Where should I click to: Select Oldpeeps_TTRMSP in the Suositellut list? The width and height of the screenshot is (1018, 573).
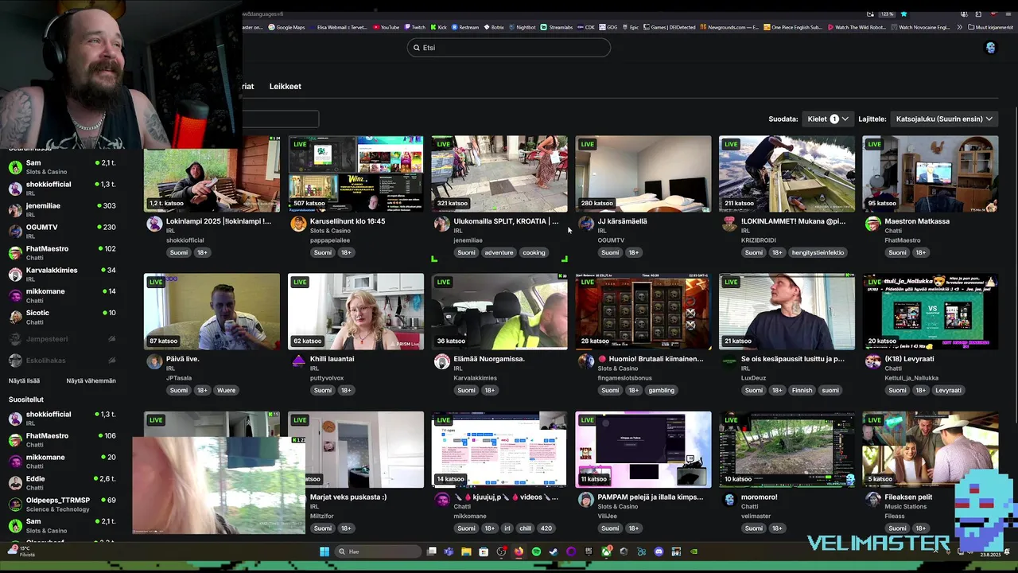tap(62, 504)
